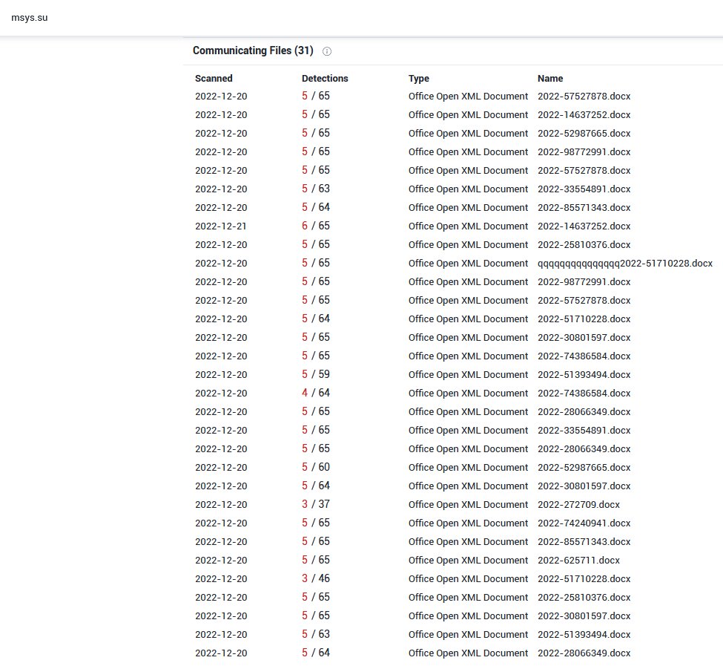Click the 3 / 37 detections value
This screenshot has height=666, width=723.
pos(316,504)
